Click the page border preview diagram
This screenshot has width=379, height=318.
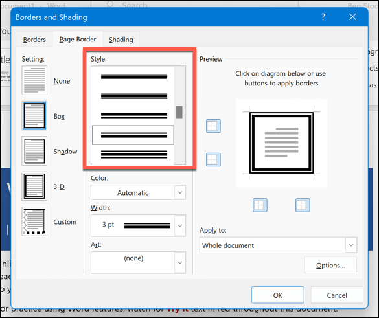coord(281,143)
